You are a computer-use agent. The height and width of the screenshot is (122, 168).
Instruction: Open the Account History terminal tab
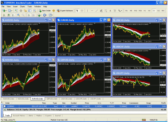pos(19,116)
